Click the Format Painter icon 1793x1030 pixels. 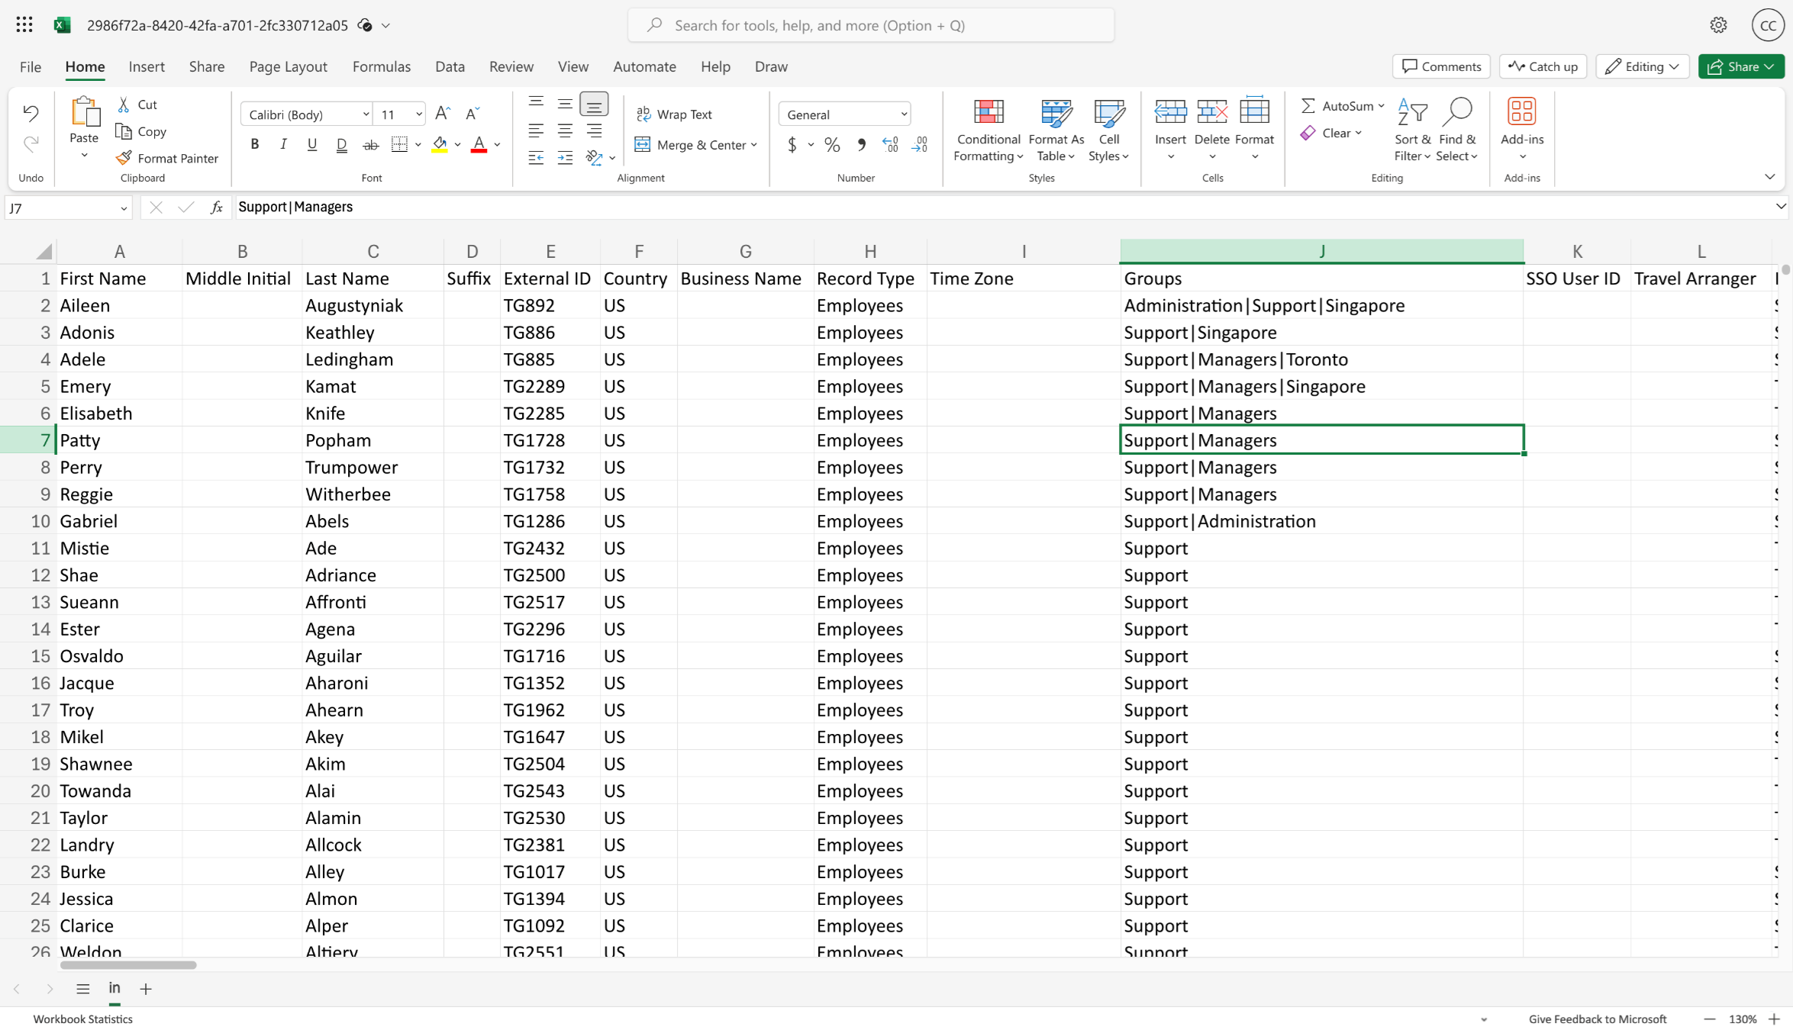click(168, 158)
